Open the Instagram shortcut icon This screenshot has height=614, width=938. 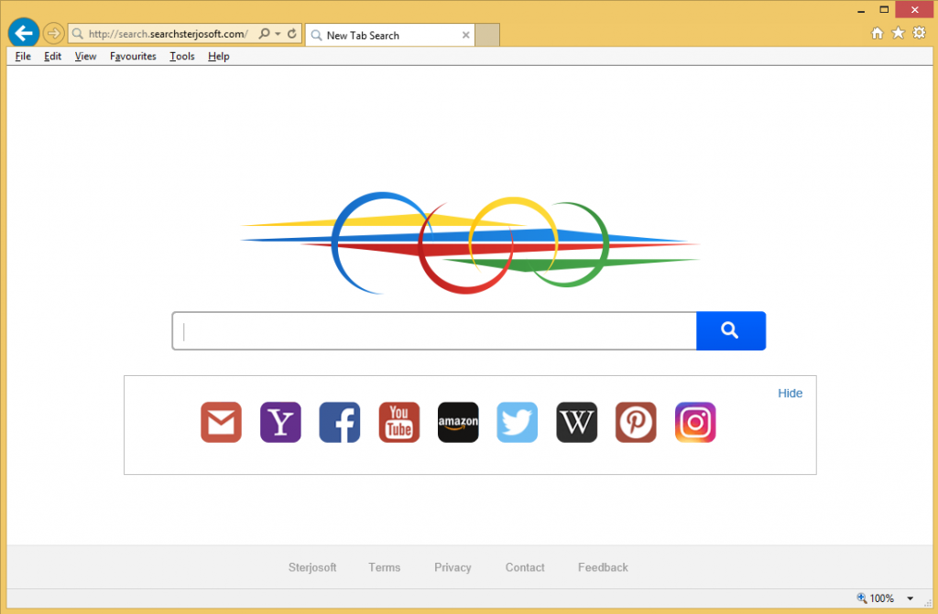tap(695, 422)
